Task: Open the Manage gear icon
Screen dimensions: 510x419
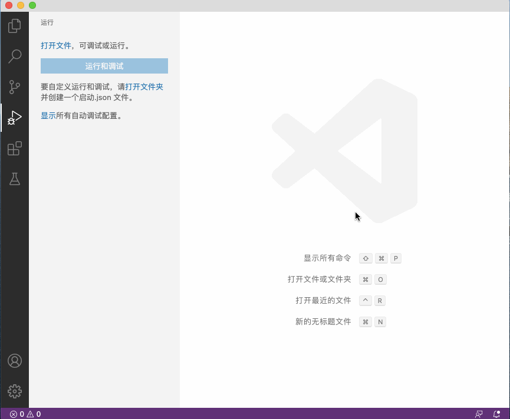Action: (x=15, y=391)
